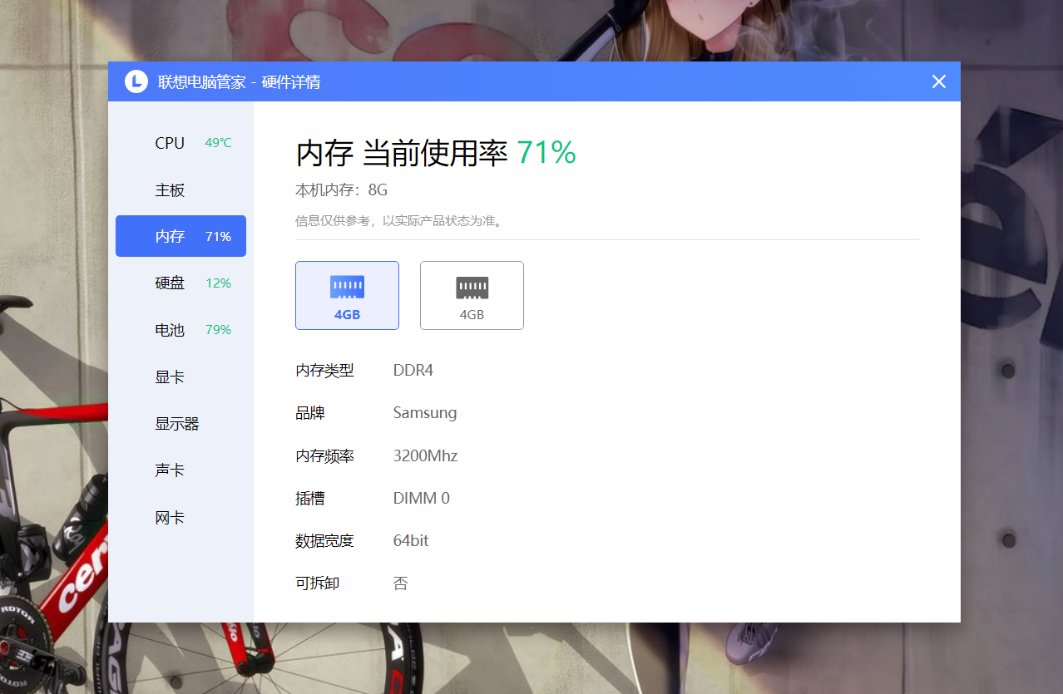Image resolution: width=1063 pixels, height=694 pixels.
Task: Click the 3200Mhz frequency value
Action: tap(426, 455)
